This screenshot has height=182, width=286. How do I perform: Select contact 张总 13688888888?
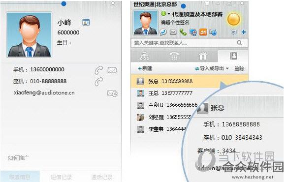[x=190, y=81]
